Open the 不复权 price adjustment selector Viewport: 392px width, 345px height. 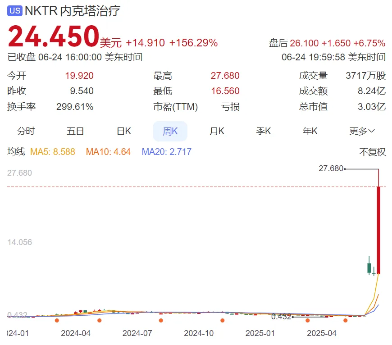(372, 152)
